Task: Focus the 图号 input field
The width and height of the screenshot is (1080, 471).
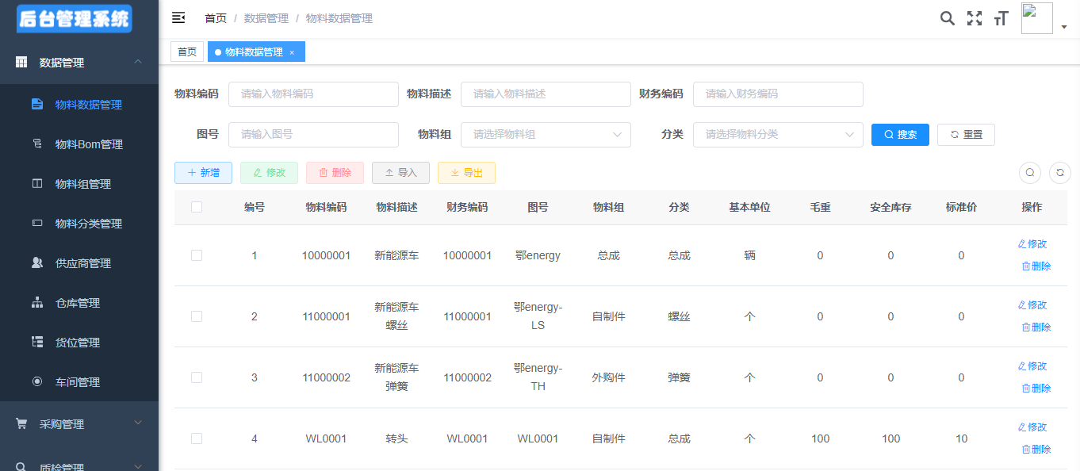Action: [313, 134]
